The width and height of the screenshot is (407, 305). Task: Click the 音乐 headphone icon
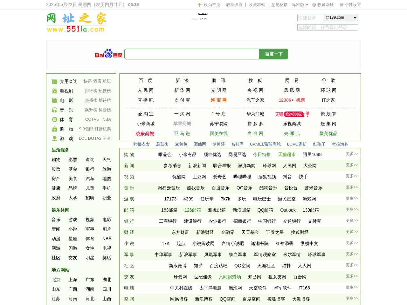click(x=55, y=110)
